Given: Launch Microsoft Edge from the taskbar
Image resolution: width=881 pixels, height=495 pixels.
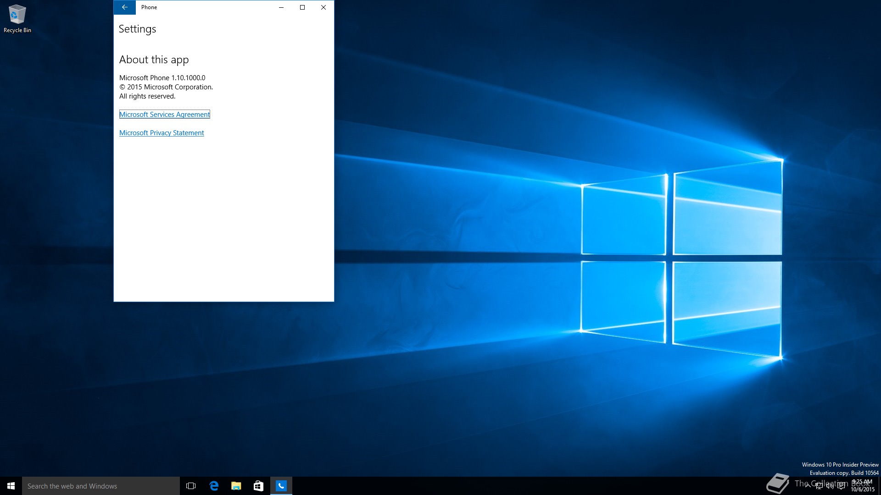Looking at the screenshot, I should tap(214, 486).
